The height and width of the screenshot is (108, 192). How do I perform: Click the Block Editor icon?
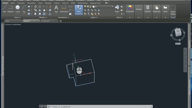(x=121, y=10)
